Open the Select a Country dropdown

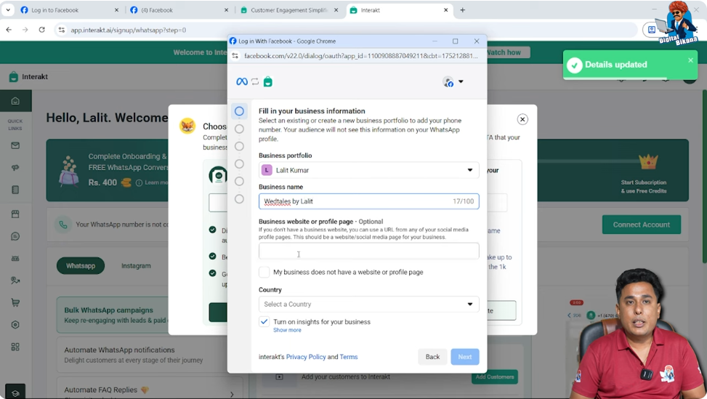tap(369, 305)
